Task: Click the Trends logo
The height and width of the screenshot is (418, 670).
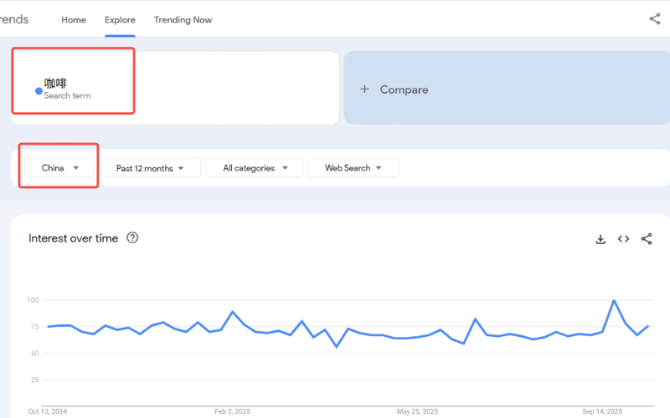Action: [x=14, y=19]
